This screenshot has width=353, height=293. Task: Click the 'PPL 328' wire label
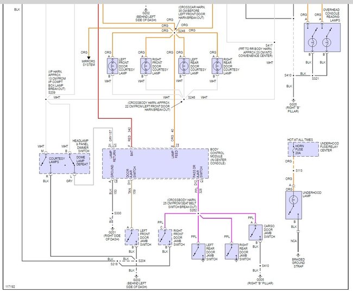pos(198,190)
